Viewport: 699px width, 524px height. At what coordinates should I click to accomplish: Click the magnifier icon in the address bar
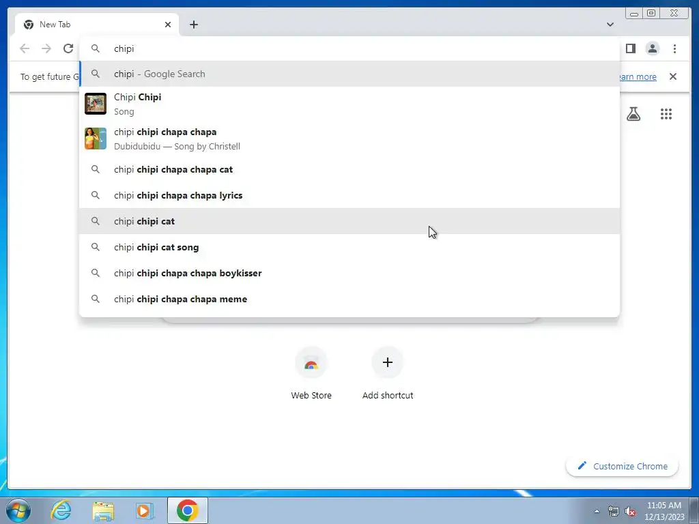(x=96, y=48)
